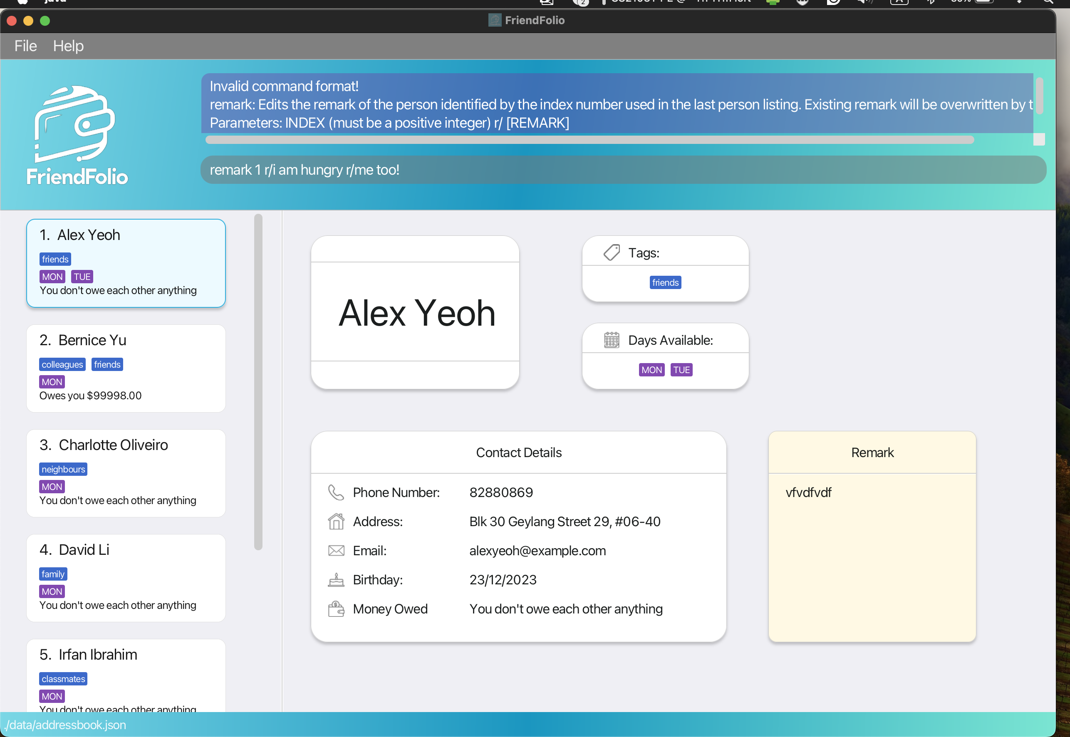Click the calendar icon beside Days Available
1070x737 pixels.
[x=612, y=340]
